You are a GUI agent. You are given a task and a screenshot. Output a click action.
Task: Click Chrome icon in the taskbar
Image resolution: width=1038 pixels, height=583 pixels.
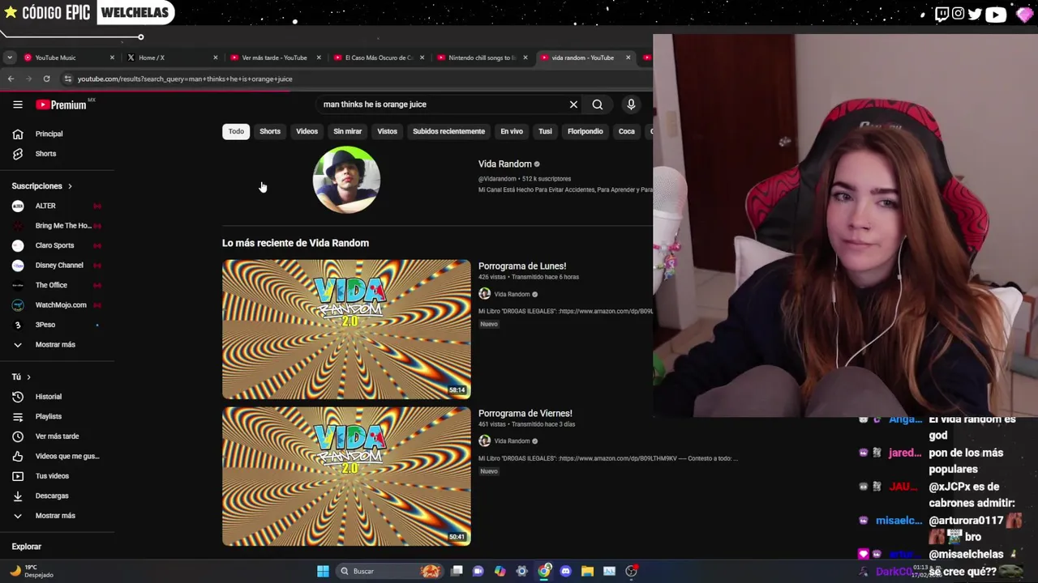[543, 571]
